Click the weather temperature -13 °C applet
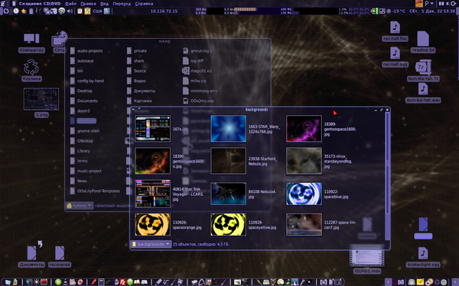The image size is (459, 286). pyautogui.click(x=396, y=11)
